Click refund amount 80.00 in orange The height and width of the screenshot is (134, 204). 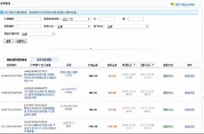(x=112, y=93)
